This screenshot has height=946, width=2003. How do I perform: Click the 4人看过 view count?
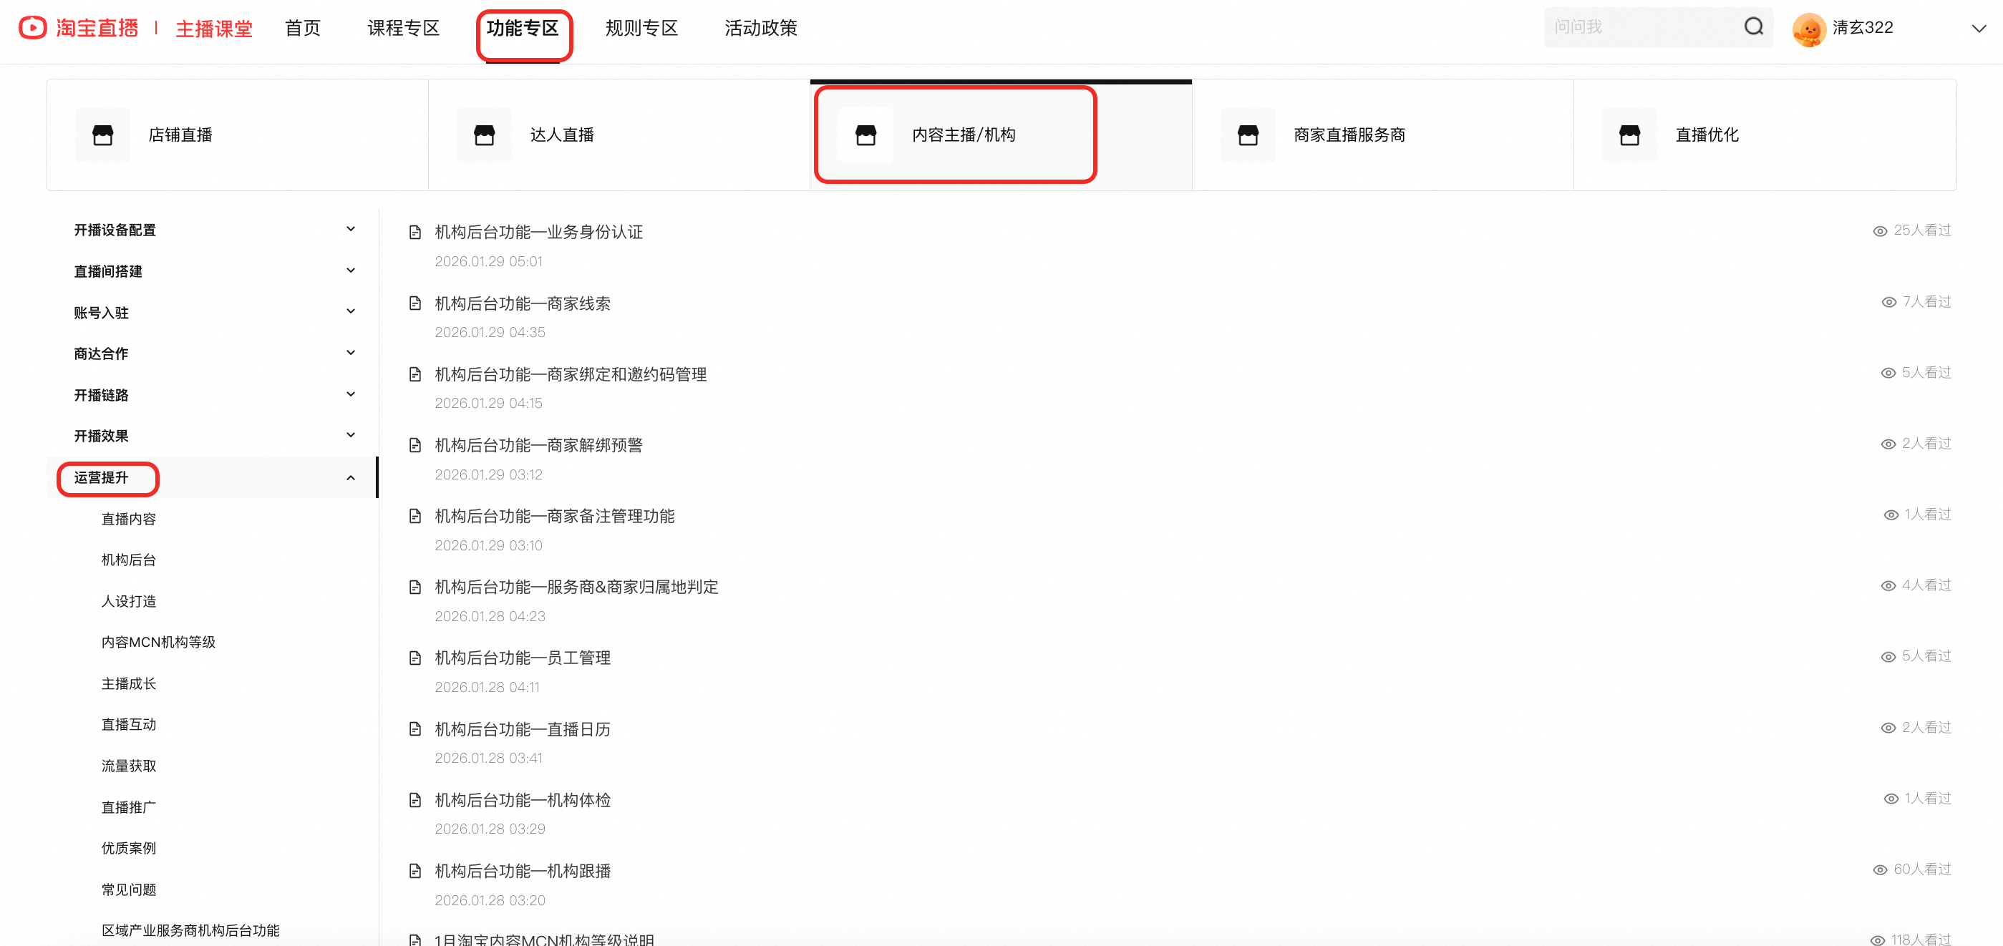pyautogui.click(x=1926, y=585)
